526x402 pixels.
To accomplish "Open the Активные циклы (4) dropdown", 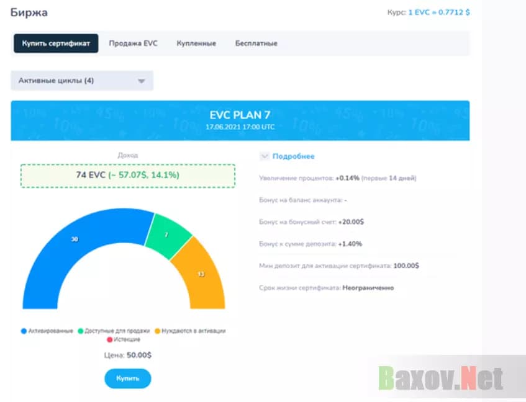I will coord(81,81).
